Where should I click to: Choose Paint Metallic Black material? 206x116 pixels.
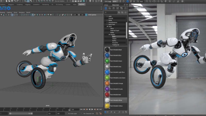click(x=116, y=50)
